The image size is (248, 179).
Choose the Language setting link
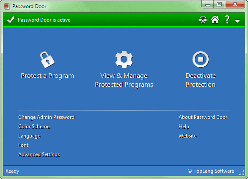[x=29, y=136]
